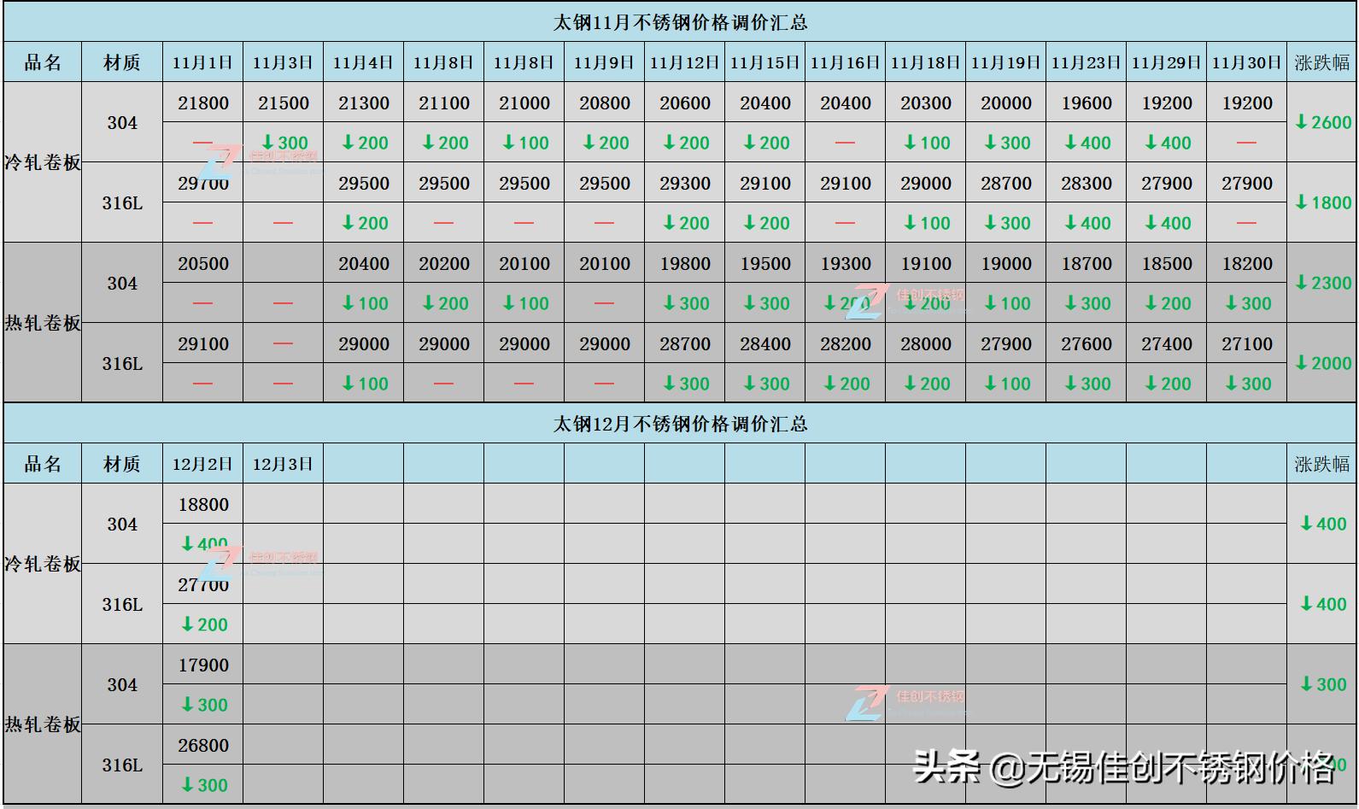Click the 27100 price cell
1359x809 pixels.
point(1246,343)
